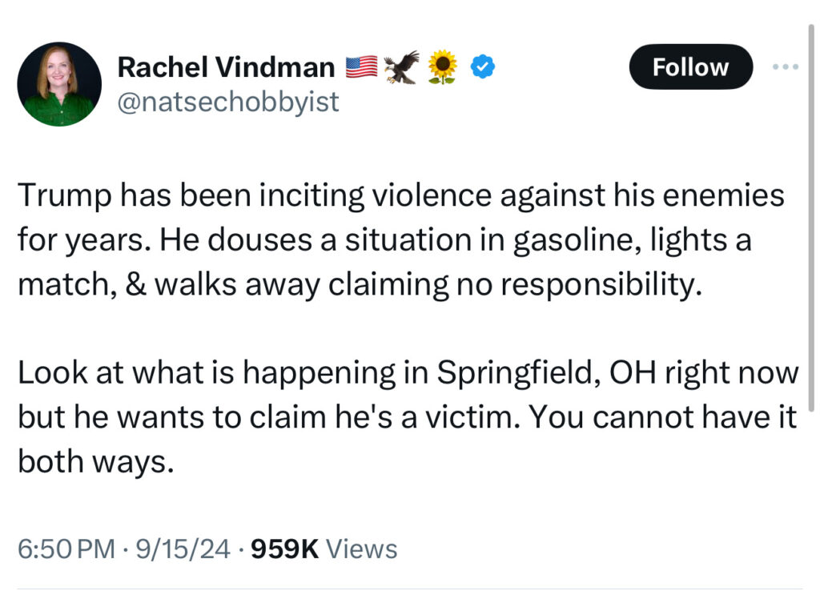Screen dimensions: 820x595
Task: Open the Rachel Vindman display name link
Action: (x=226, y=68)
